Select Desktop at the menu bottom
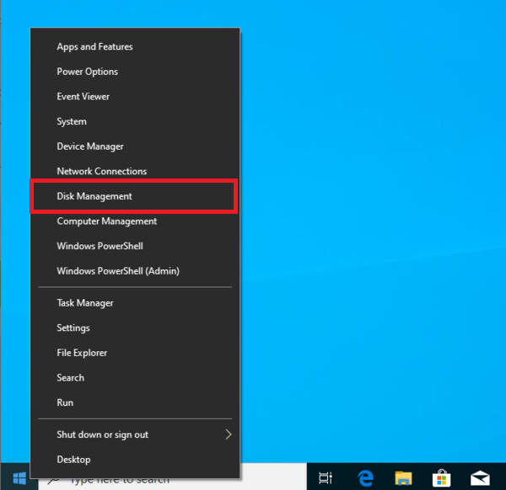This screenshot has height=490, width=506. [73, 460]
